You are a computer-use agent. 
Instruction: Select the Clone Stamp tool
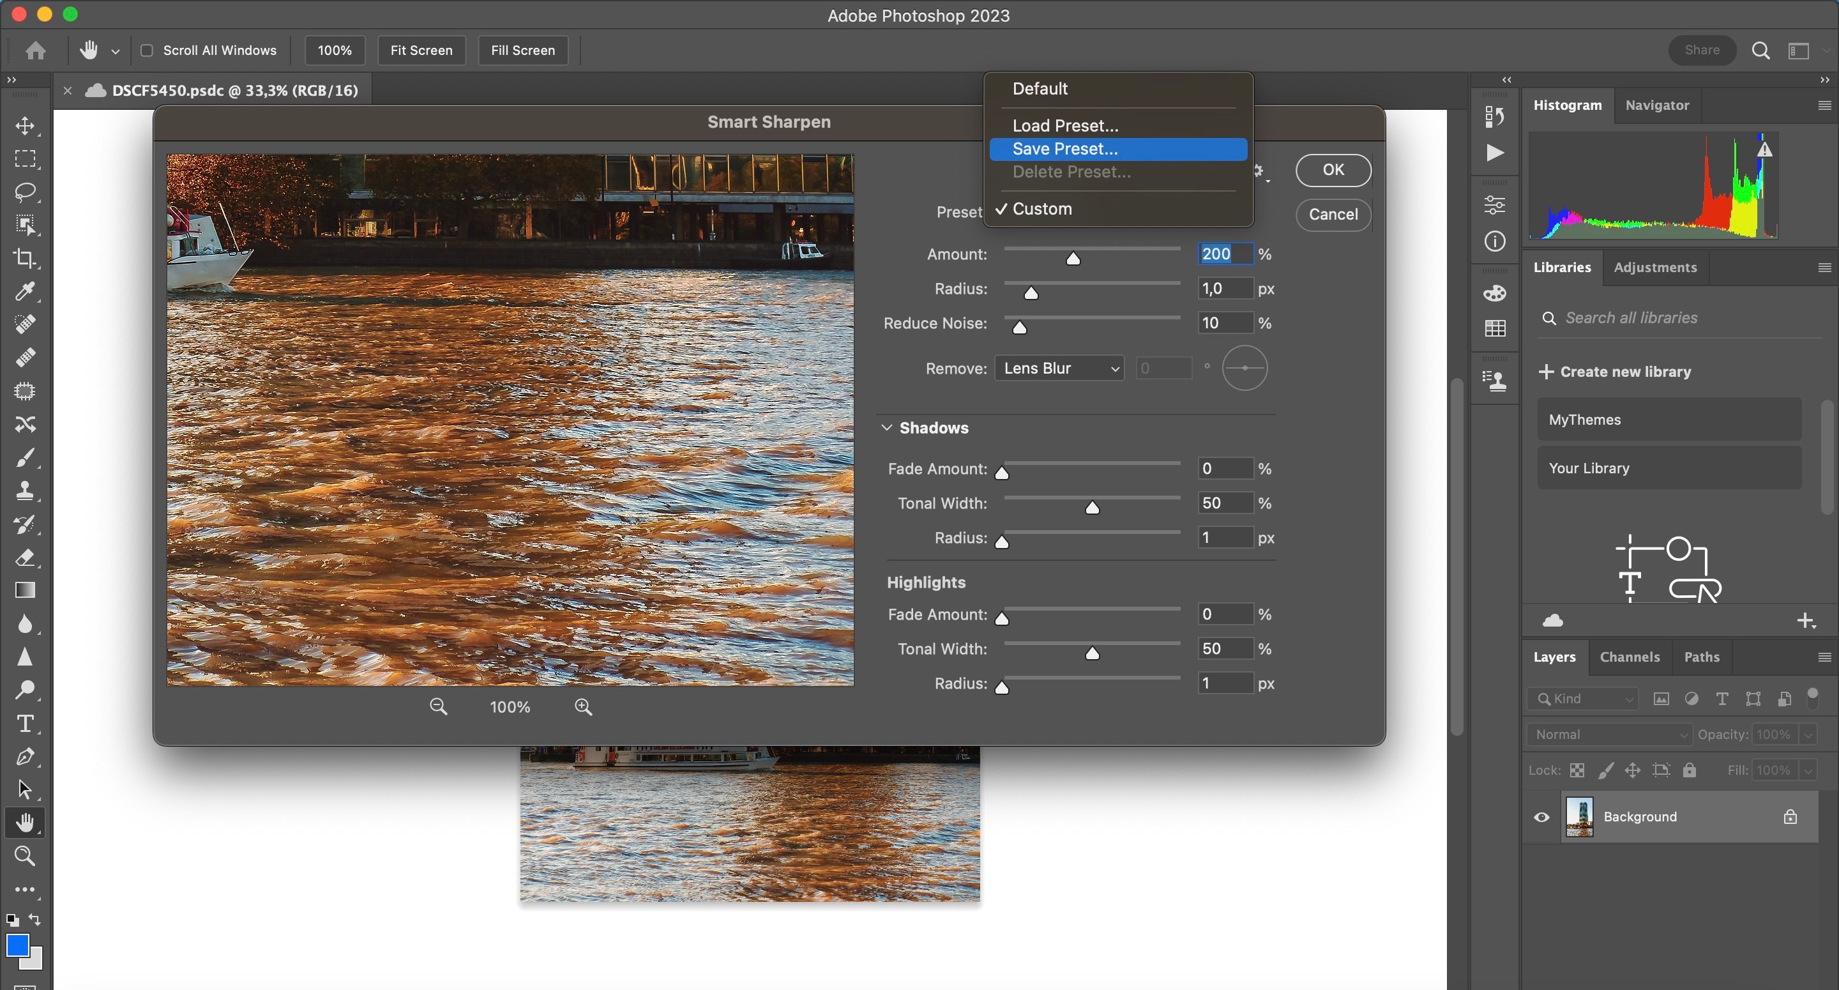[x=25, y=490]
